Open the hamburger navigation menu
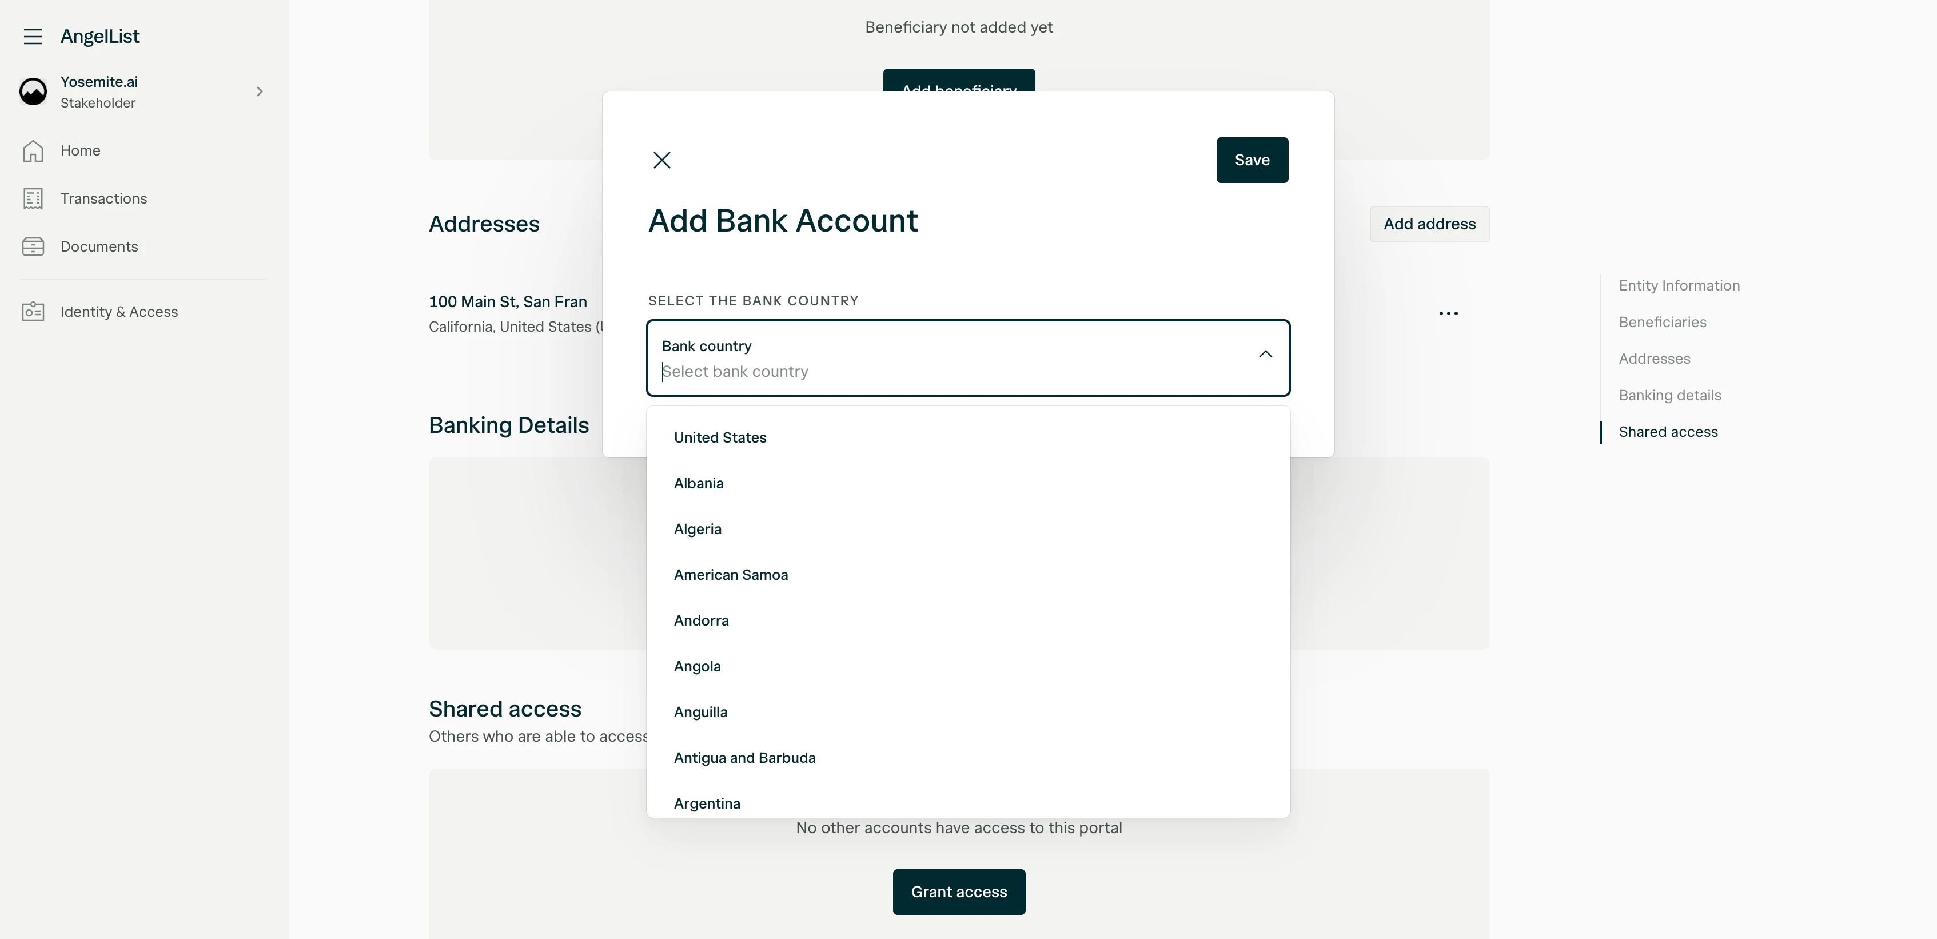Viewport: 1937px width, 939px height. click(x=33, y=36)
